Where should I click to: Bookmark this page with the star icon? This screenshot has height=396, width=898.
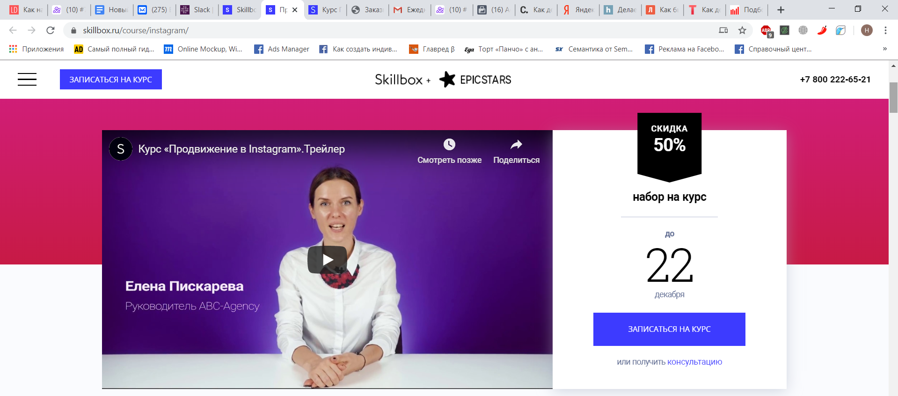[x=742, y=30]
